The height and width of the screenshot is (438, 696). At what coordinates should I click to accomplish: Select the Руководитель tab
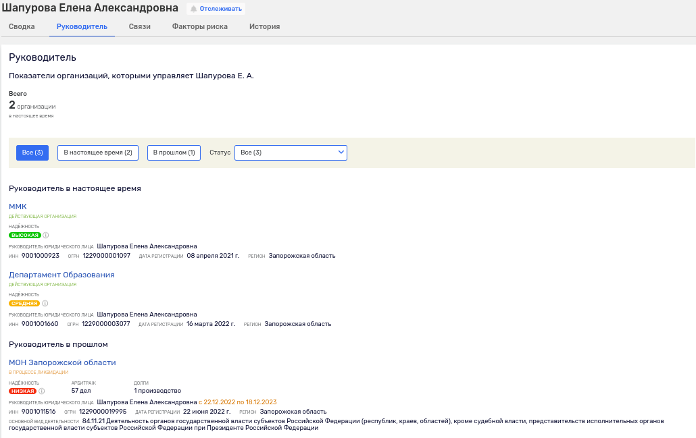pos(82,26)
